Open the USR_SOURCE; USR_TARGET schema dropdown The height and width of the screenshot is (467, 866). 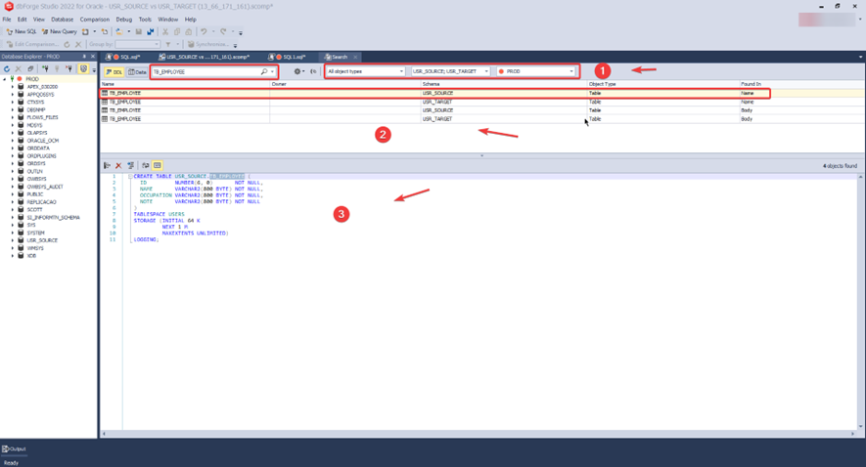[x=450, y=71]
